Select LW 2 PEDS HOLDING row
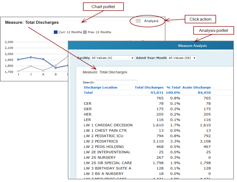The image size is (237, 182). (x=147, y=147)
